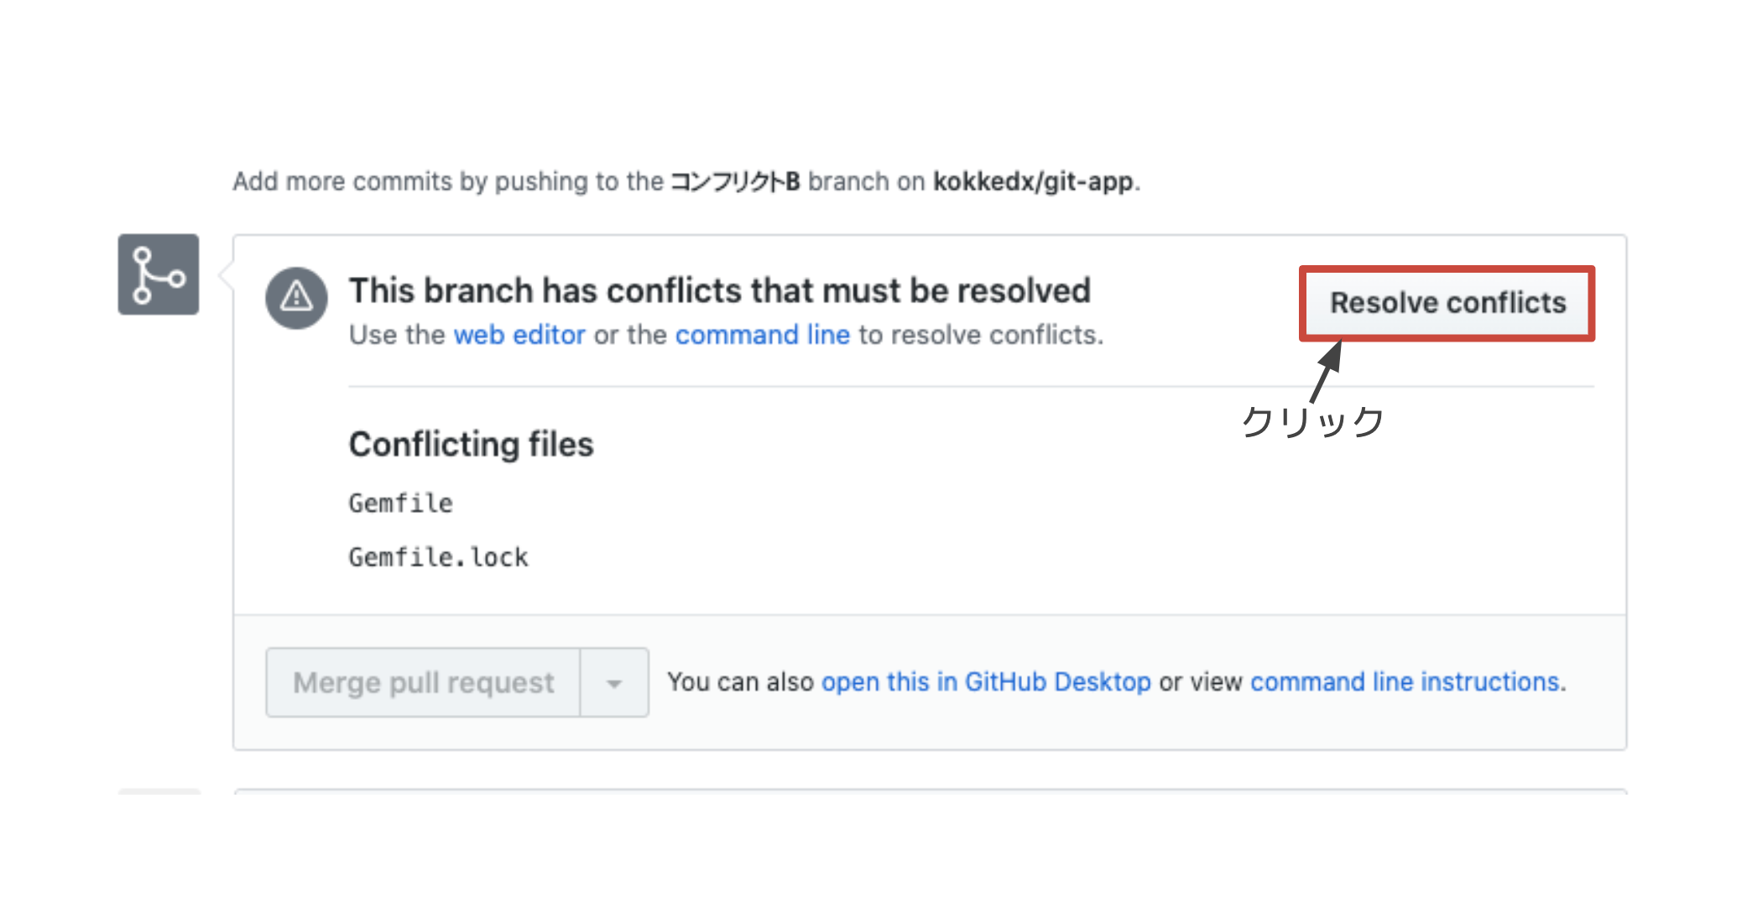The height and width of the screenshot is (913, 1752).
Task: Click the branch has conflicts heading text
Action: 719,290
